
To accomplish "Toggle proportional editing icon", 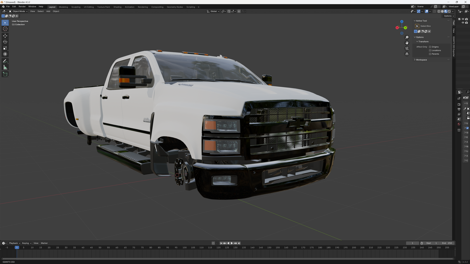I will 239,11.
